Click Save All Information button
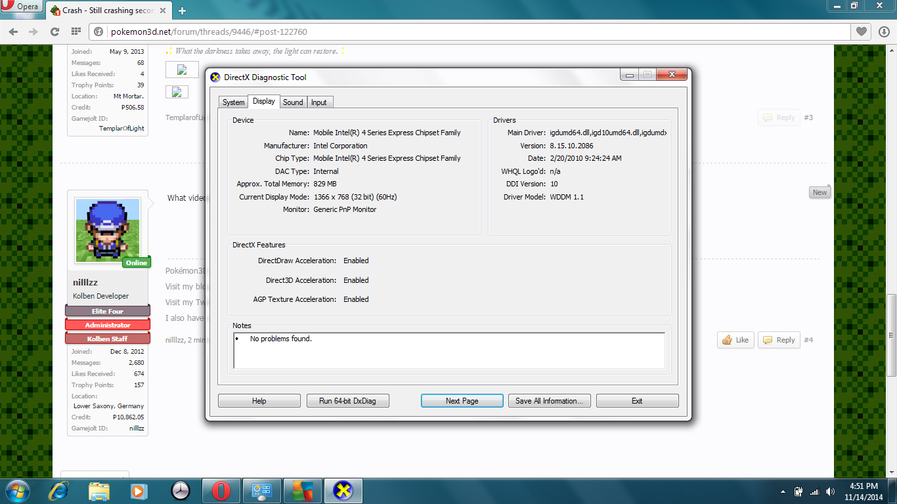 [550, 401]
